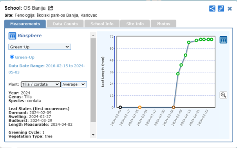This screenshot has height=148, width=237.
Task: Click the zoom magnifier icon on chart
Action: [223, 95]
